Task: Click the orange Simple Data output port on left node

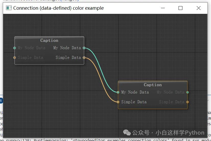Action: coord(84,58)
